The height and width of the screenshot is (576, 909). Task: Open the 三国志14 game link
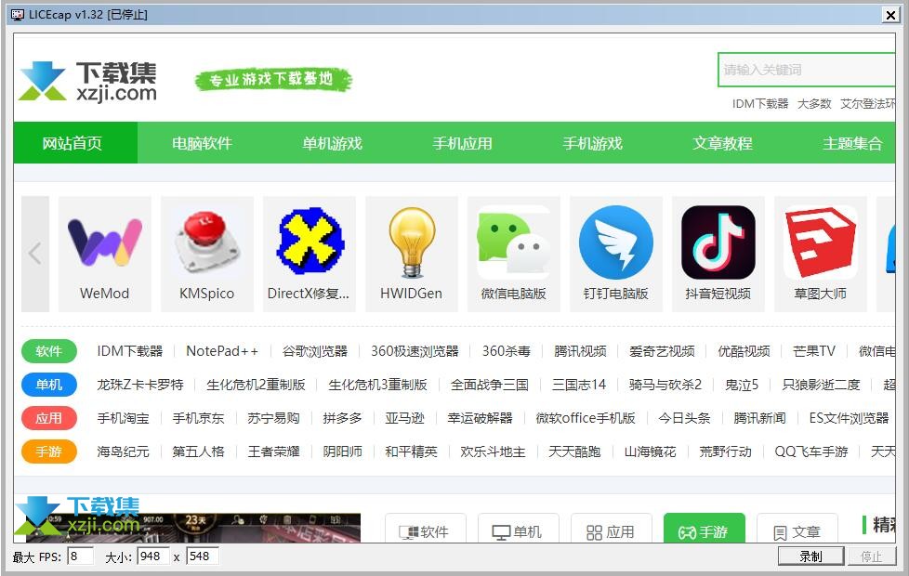point(579,385)
